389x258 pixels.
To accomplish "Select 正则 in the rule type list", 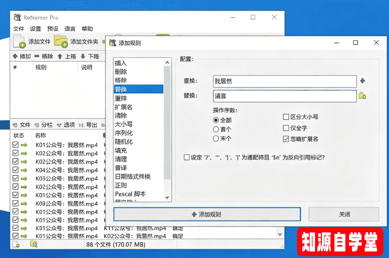I will [121, 185].
